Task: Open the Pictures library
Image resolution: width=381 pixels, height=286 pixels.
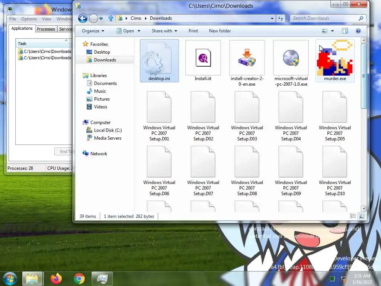Action: click(98, 99)
